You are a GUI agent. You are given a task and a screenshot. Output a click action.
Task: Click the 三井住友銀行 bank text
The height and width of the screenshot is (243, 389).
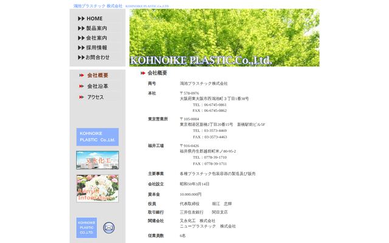[191, 212]
